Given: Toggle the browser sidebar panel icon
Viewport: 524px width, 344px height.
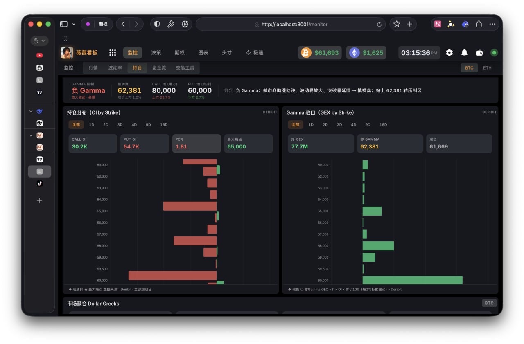Looking at the screenshot, I should pos(63,24).
